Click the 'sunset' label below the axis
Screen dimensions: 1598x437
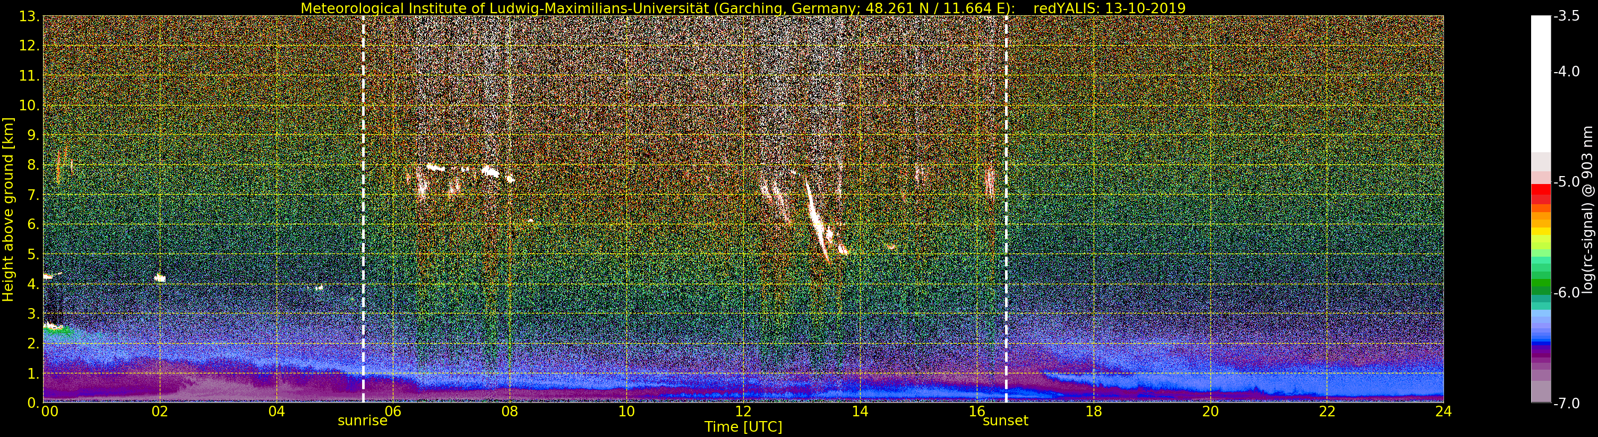1005,421
